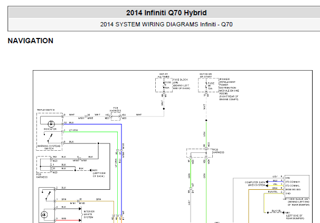320x223 pixels.
Task: Click the "LEFT SIDE RADAR UNIT" label
Action: click(x=296, y=199)
